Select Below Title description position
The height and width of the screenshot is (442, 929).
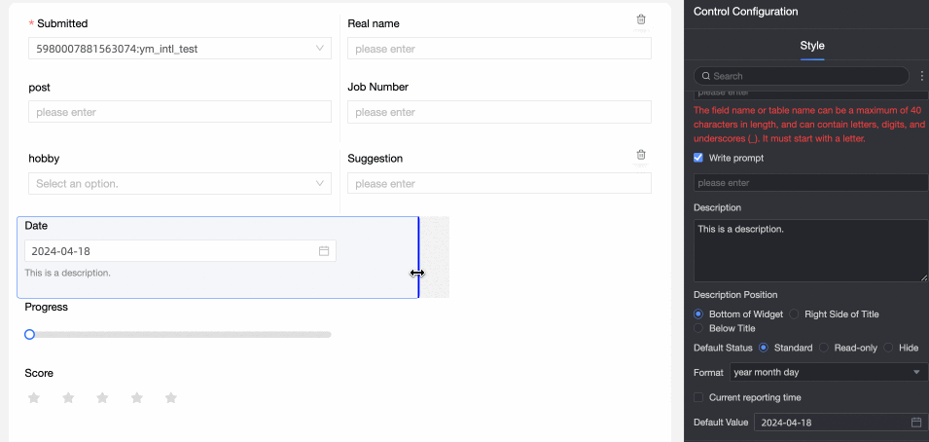click(x=698, y=329)
